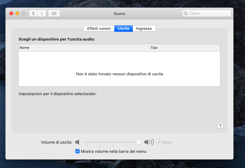Viewport: 245px width, 168px height.
Task: Sort by the Tipo column header
Action: pos(185,48)
